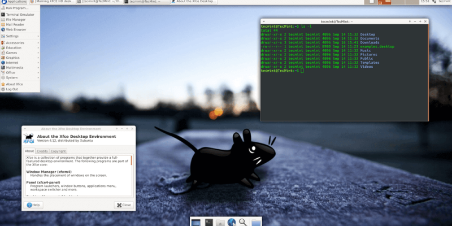Viewport: 452px width, 226px height.
Task: Launch terminal from the bottom dock
Action: click(x=209, y=222)
